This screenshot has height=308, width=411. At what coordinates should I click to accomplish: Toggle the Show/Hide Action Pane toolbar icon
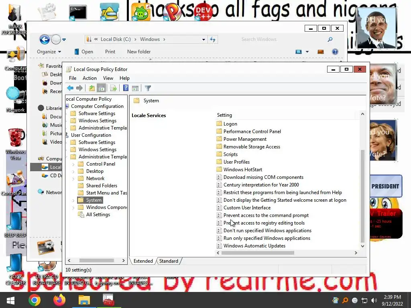135,88
